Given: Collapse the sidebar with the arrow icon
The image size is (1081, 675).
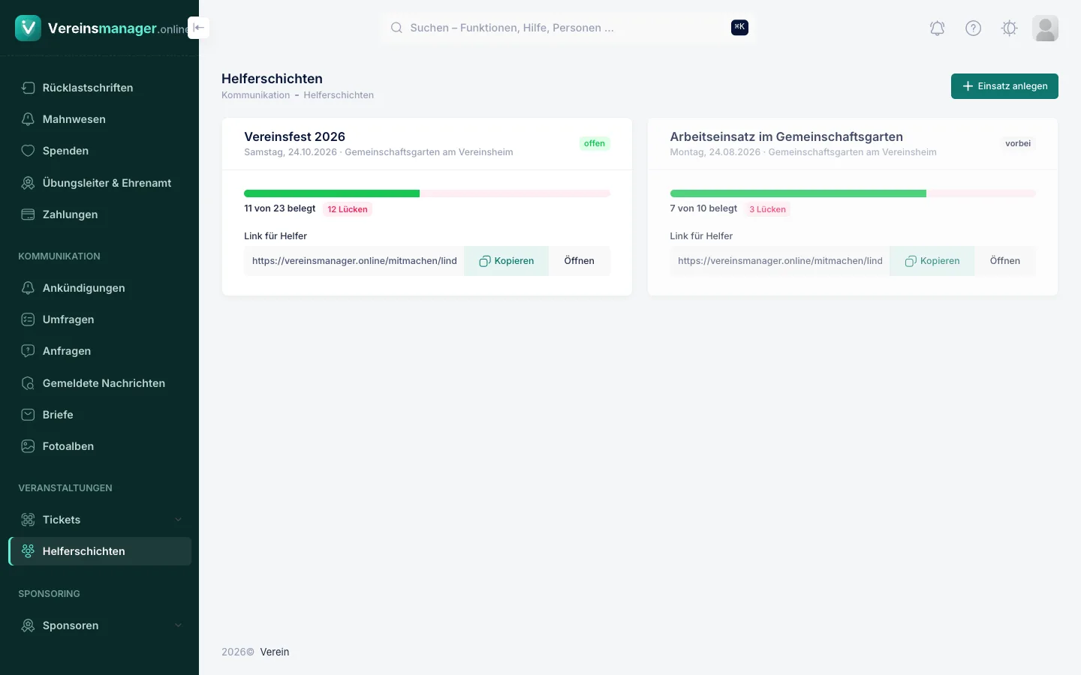Looking at the screenshot, I should pyautogui.click(x=198, y=28).
